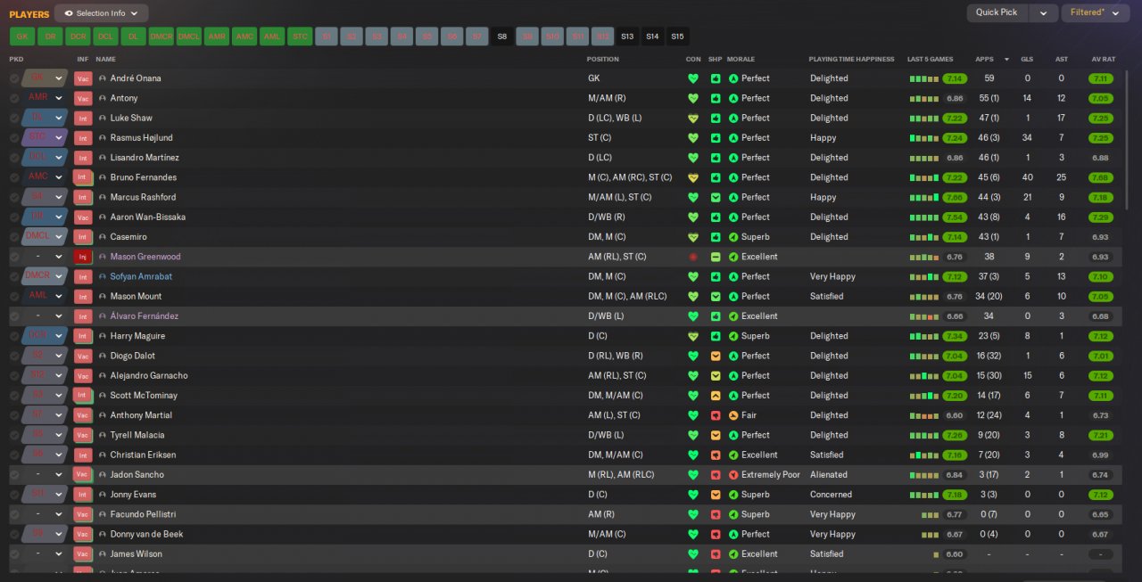Click the sort arrow next to APPS
Viewport: 1142px width, 582px height.
click(x=1006, y=60)
